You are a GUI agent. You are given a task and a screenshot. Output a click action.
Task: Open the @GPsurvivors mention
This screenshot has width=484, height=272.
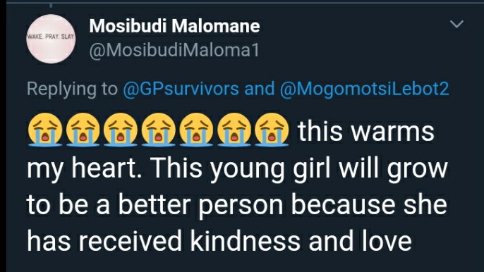coord(181,89)
